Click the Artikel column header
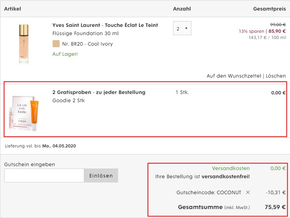290x218 pixels. click(12, 9)
